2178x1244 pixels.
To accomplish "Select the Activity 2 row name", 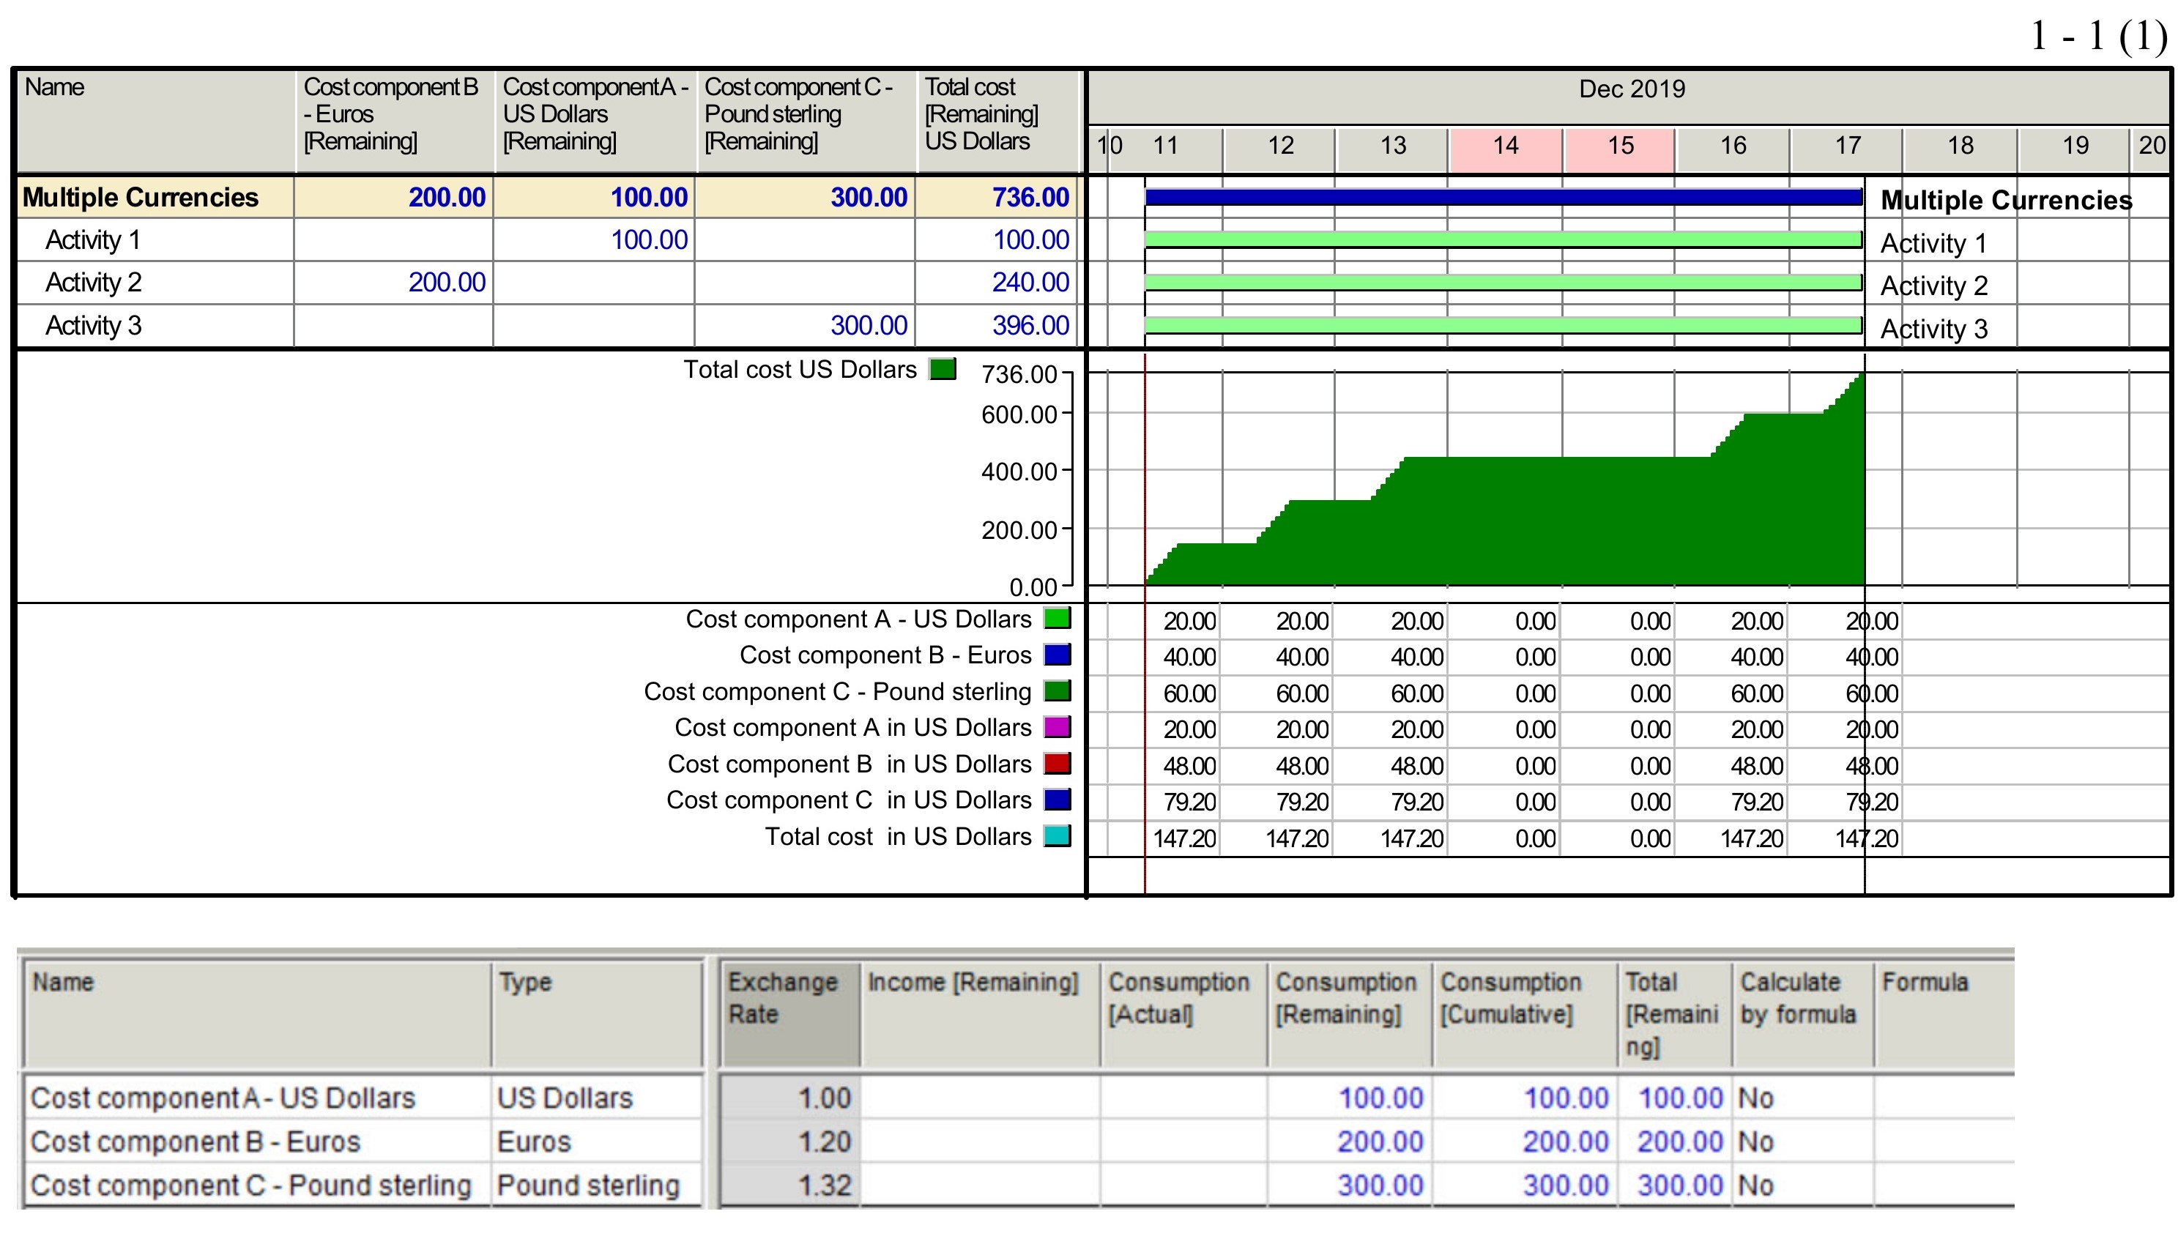I will pos(93,282).
